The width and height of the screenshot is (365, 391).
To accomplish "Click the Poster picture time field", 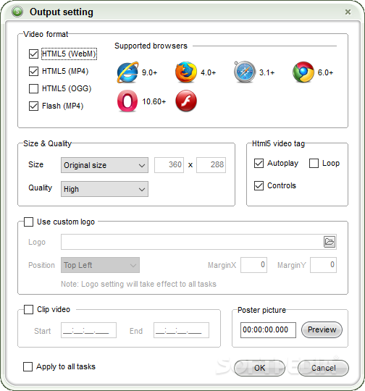I will tap(268, 330).
